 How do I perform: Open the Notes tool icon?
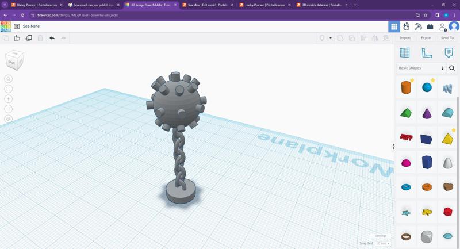pyautogui.click(x=448, y=53)
